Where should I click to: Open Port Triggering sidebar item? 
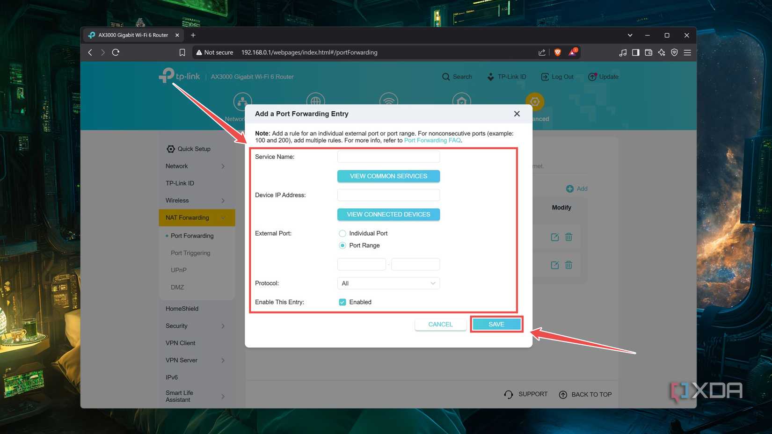(x=190, y=253)
